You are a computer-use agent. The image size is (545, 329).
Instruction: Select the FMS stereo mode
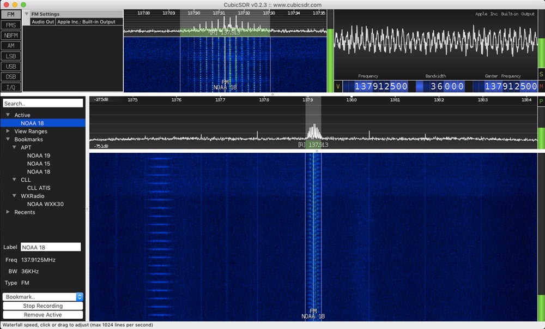10,25
